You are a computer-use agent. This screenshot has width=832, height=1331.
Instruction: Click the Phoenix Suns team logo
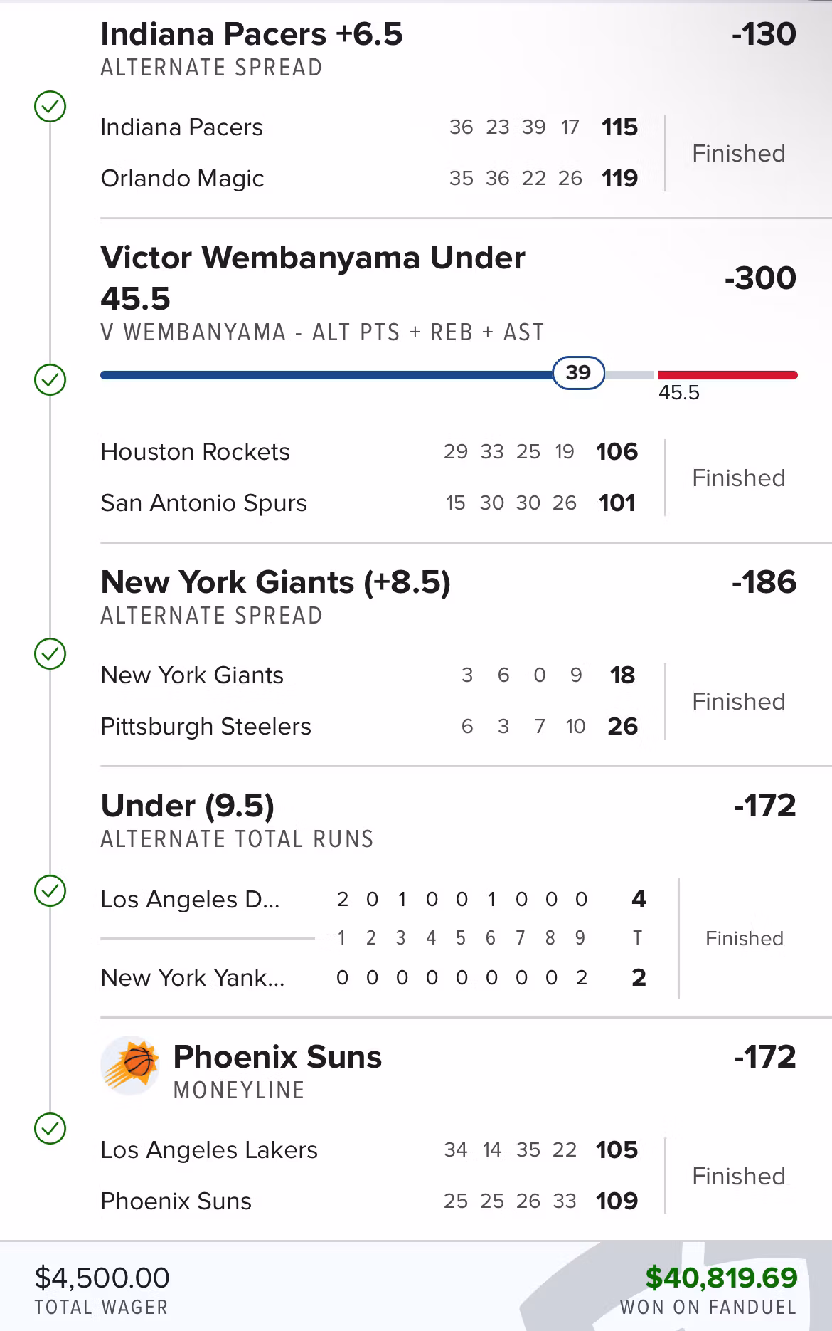click(x=130, y=1064)
